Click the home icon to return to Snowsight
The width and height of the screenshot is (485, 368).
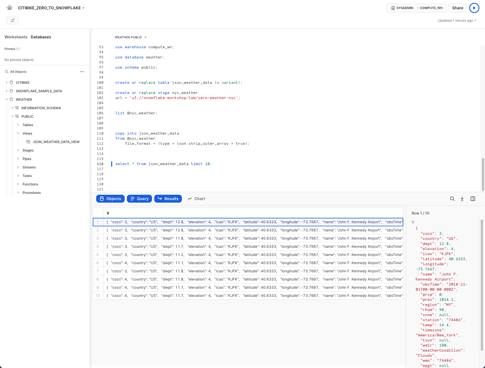(x=10, y=7)
